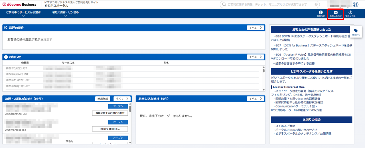Click the ticket list scrollbar thumb
The image size is (365, 148).
(130, 109)
